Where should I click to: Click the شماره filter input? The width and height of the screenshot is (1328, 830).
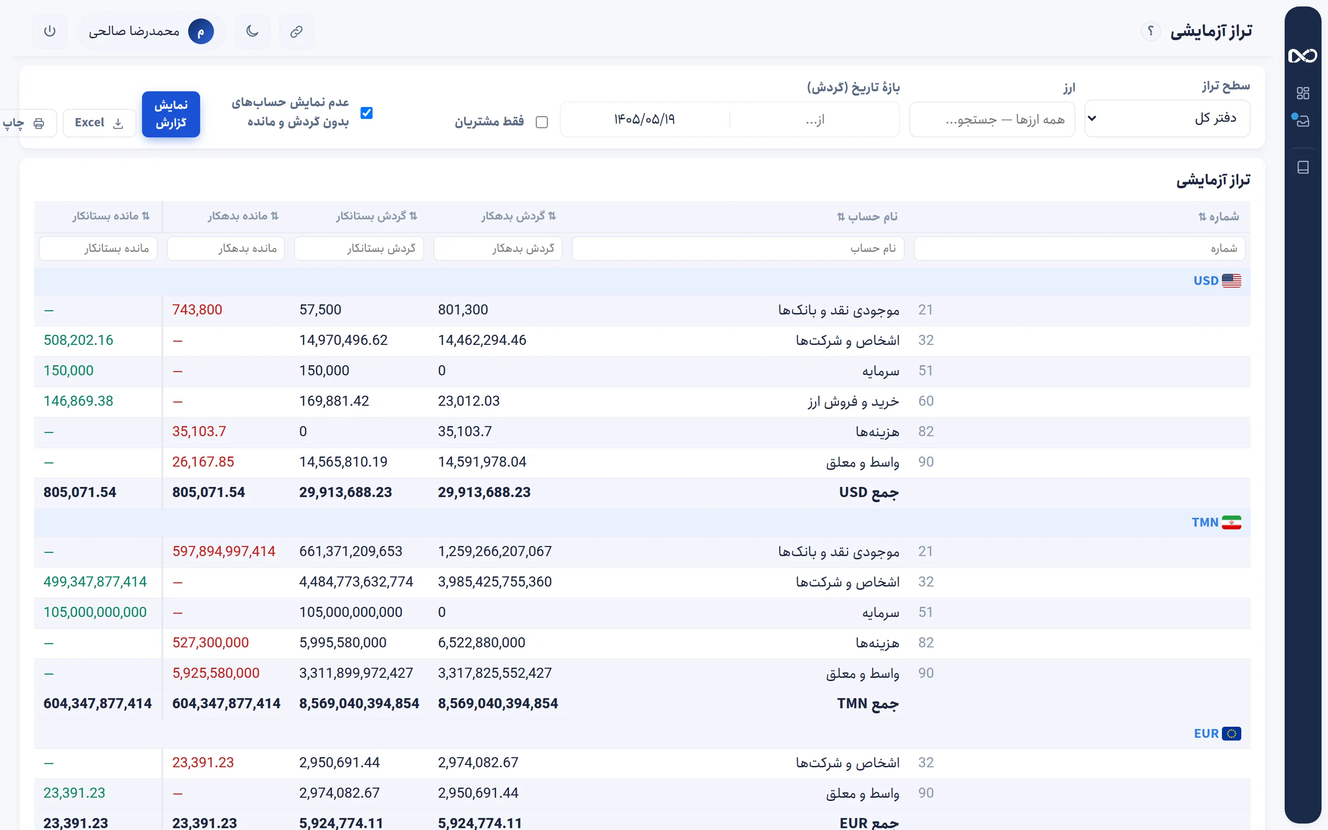pos(1079,248)
